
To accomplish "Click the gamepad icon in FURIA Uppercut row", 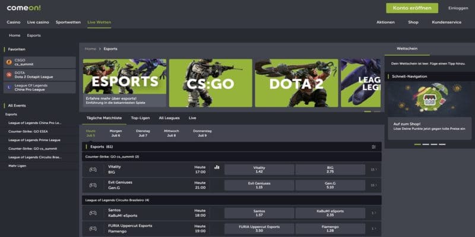I will [x=93, y=229].
